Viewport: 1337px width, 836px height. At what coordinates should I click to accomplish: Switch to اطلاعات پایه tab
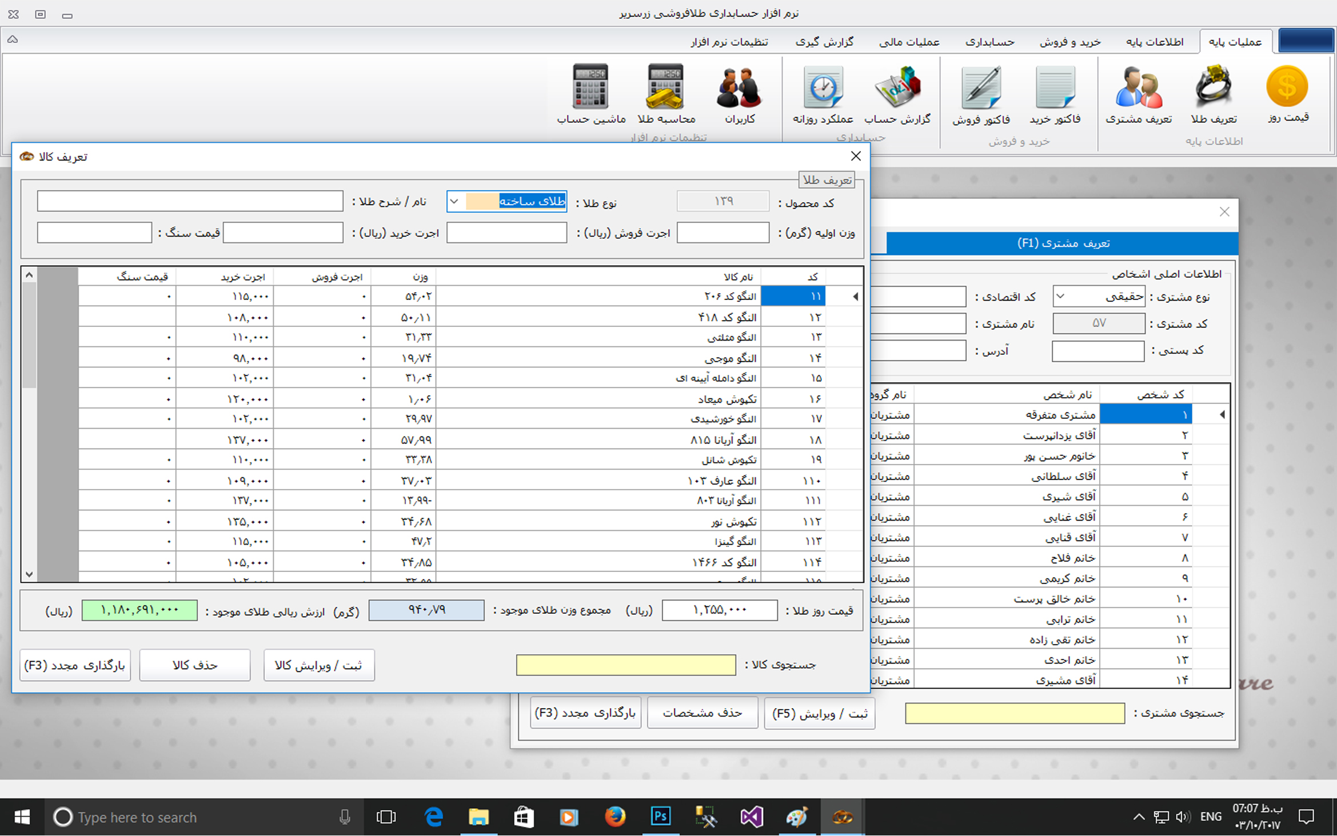tap(1155, 42)
